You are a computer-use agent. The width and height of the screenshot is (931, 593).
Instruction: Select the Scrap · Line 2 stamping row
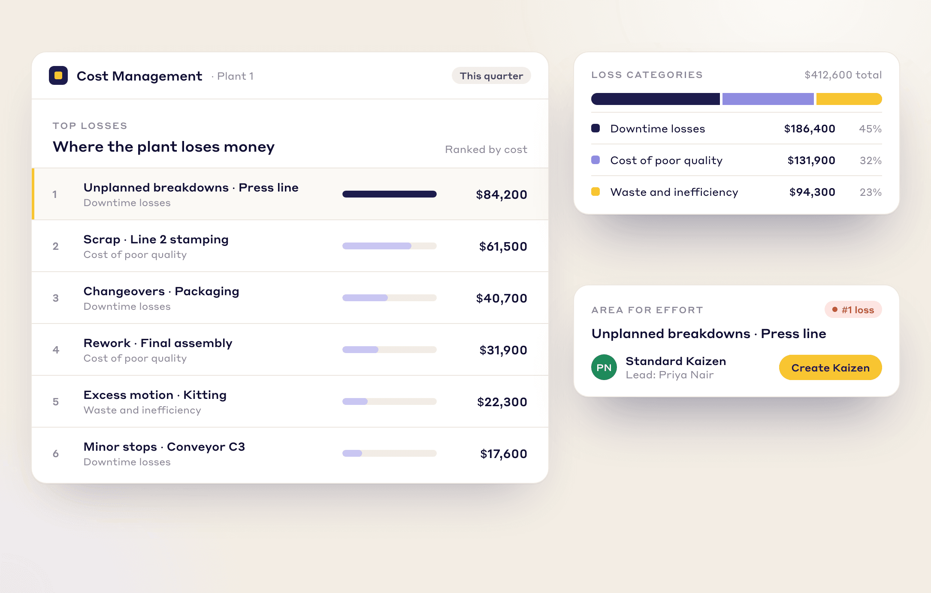pos(290,246)
